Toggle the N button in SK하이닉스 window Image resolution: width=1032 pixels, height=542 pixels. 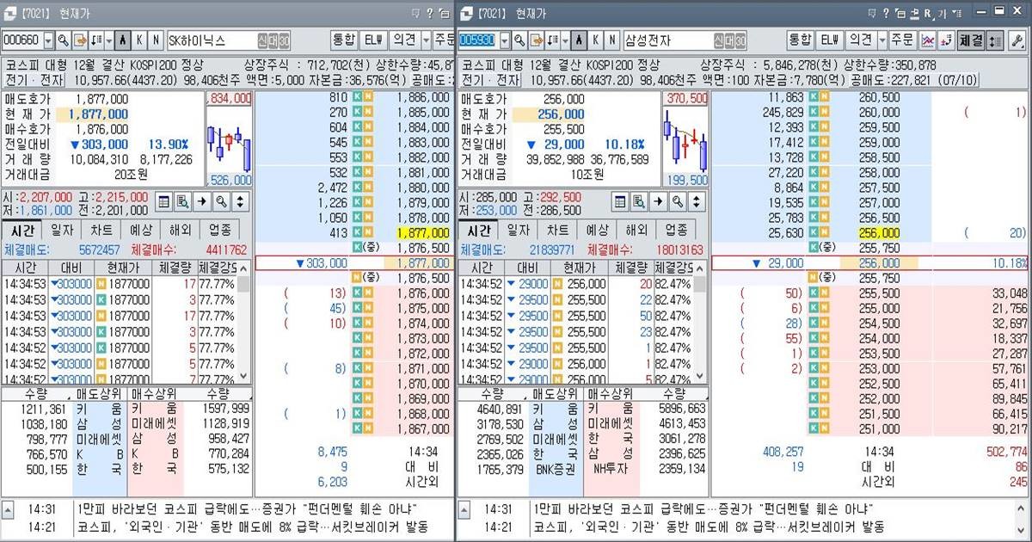156,40
